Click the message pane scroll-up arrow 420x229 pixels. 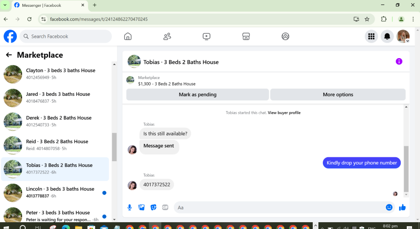pyautogui.click(x=406, y=107)
